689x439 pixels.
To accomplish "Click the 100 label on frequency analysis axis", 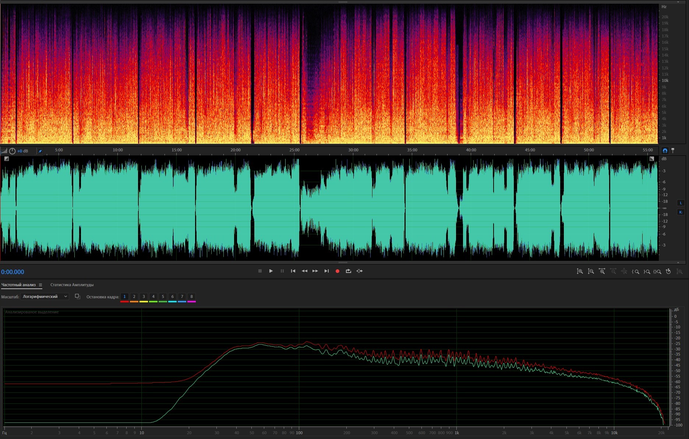I will click(299, 433).
